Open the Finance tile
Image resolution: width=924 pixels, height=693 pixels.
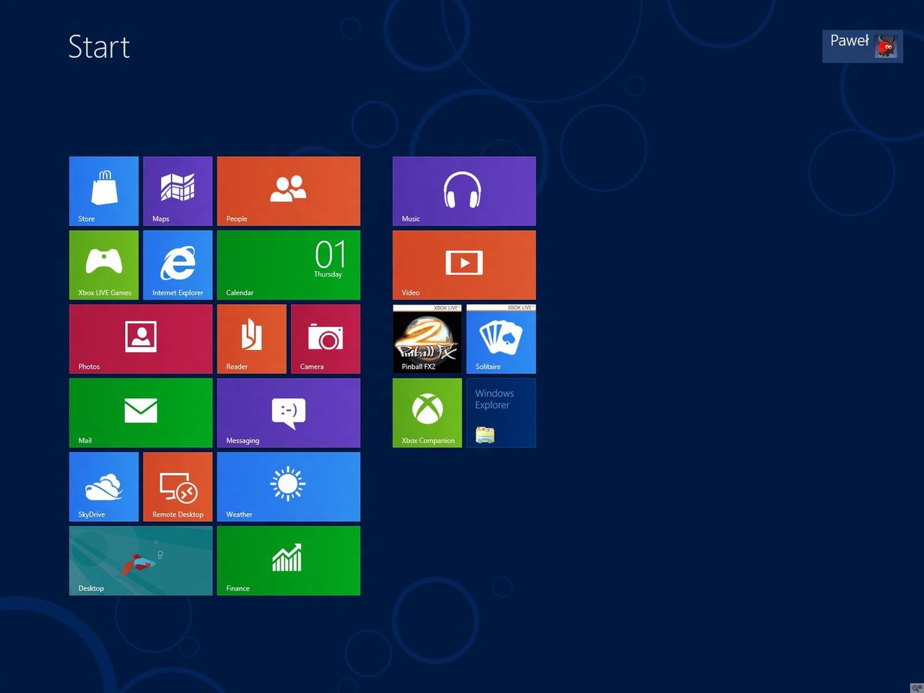point(289,561)
